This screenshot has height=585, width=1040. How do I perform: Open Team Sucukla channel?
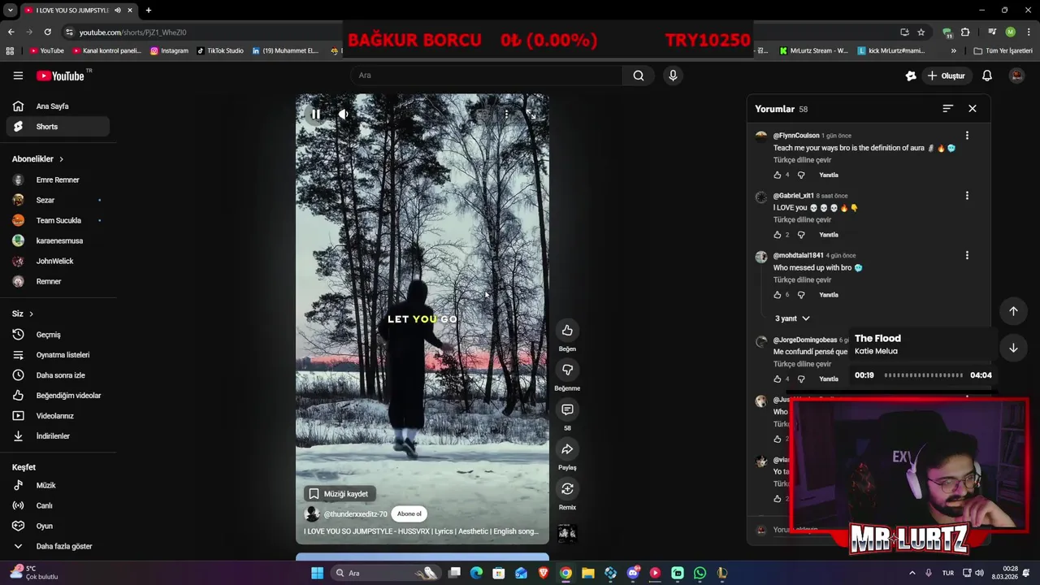58,220
